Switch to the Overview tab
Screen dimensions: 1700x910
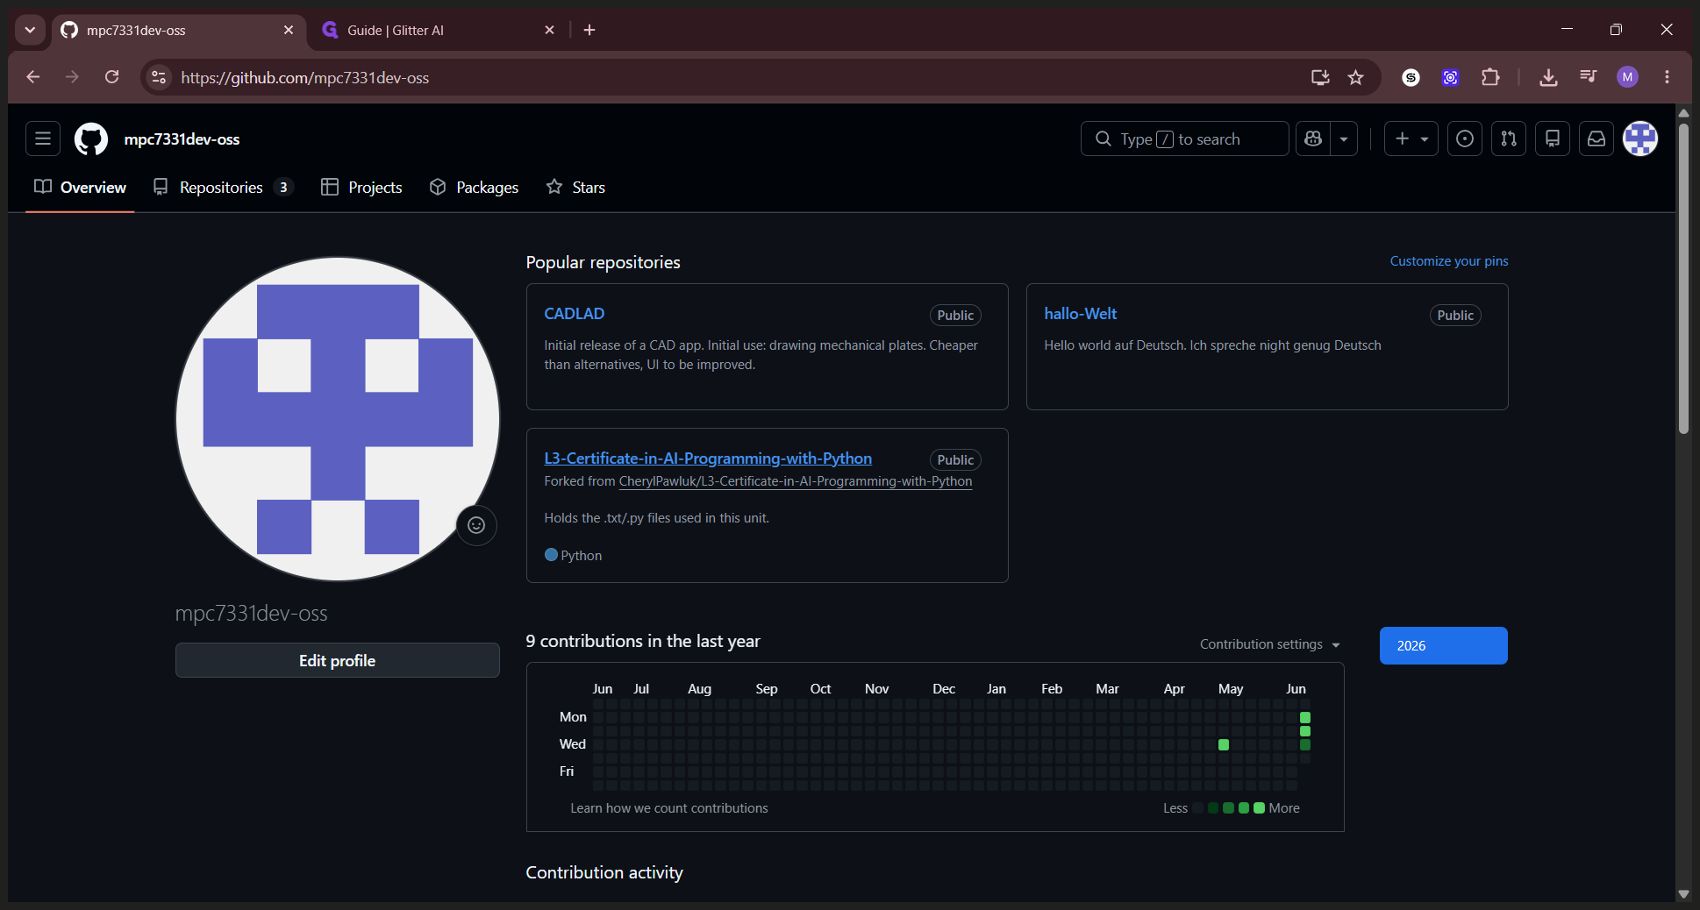(80, 187)
